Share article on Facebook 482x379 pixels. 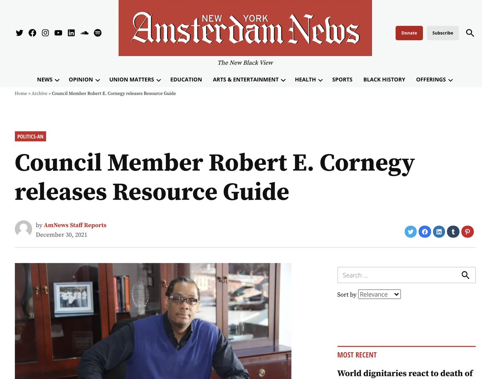click(425, 231)
